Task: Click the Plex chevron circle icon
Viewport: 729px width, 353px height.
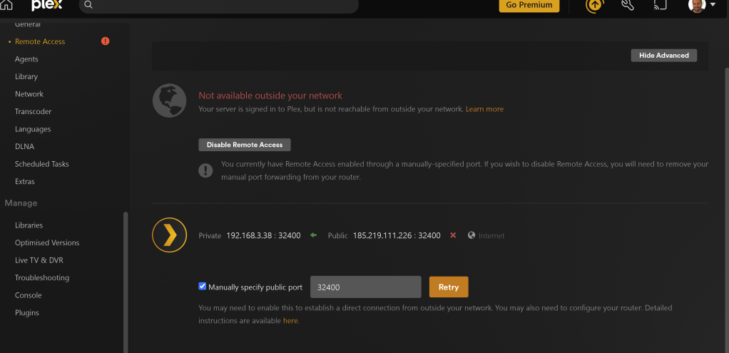Action: point(169,235)
